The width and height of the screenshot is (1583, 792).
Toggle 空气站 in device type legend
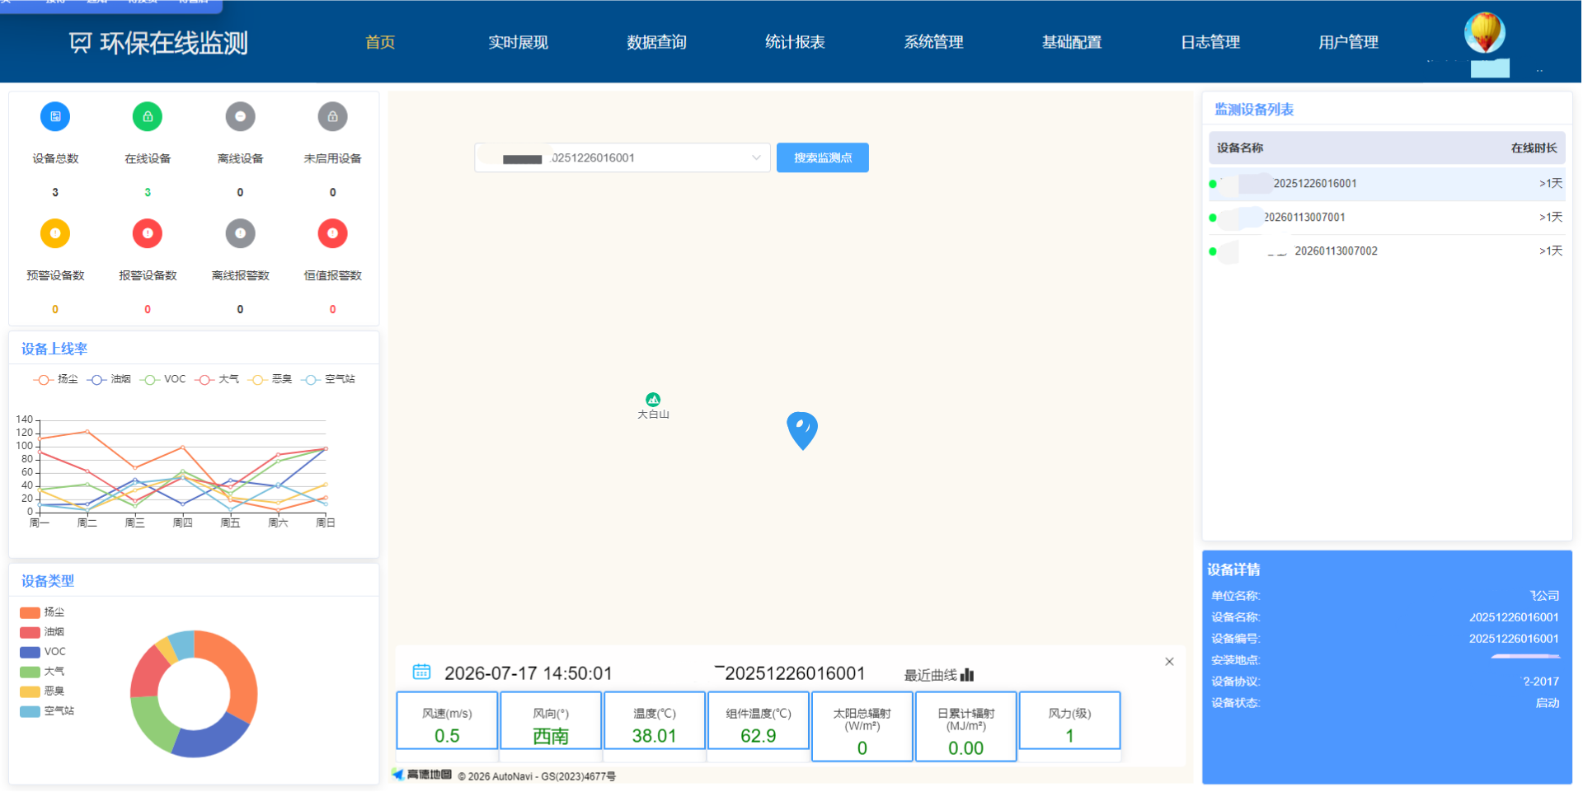tap(47, 711)
